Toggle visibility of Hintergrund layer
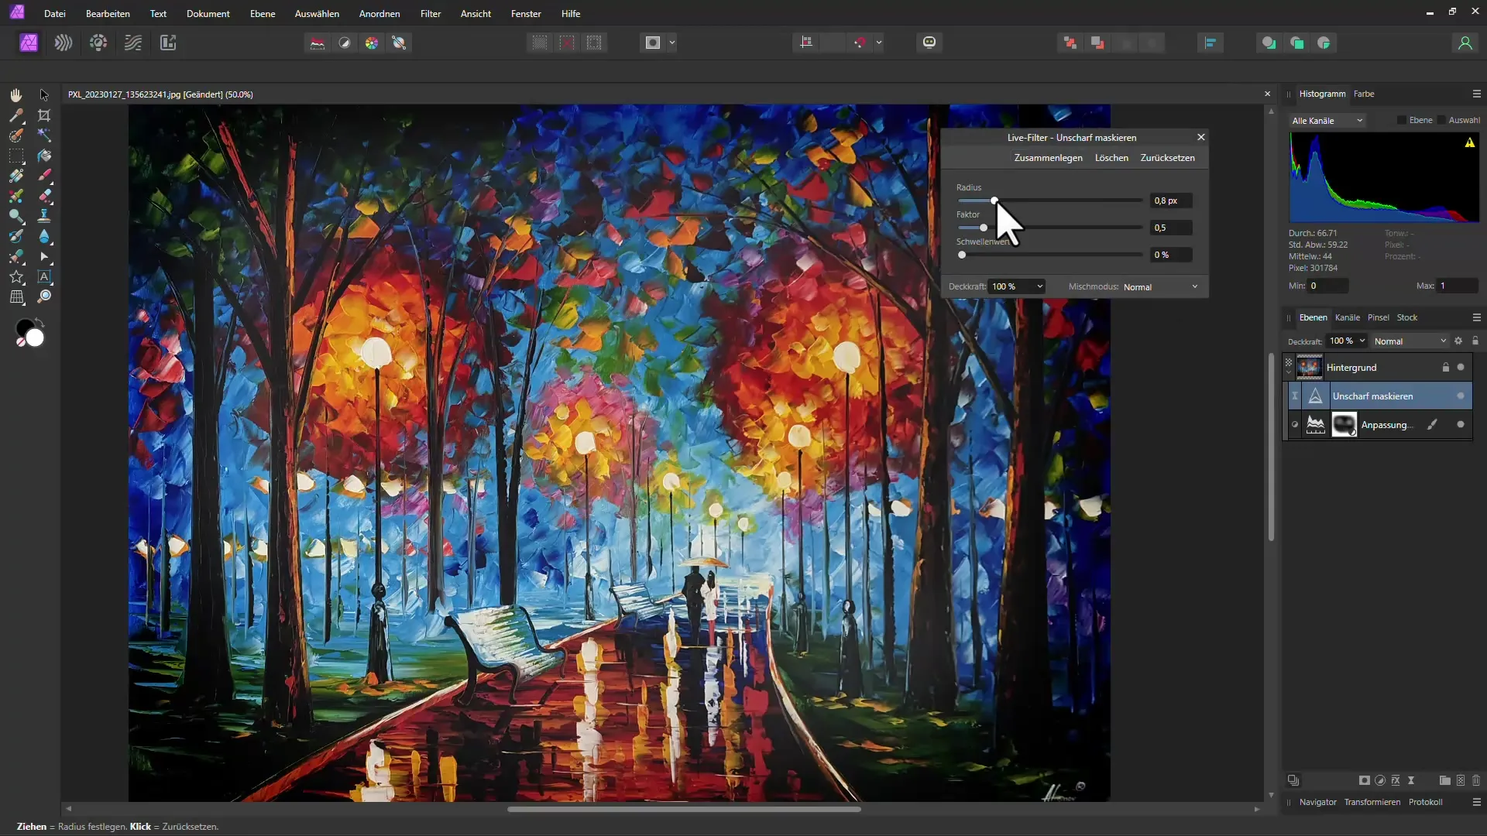 click(1461, 367)
